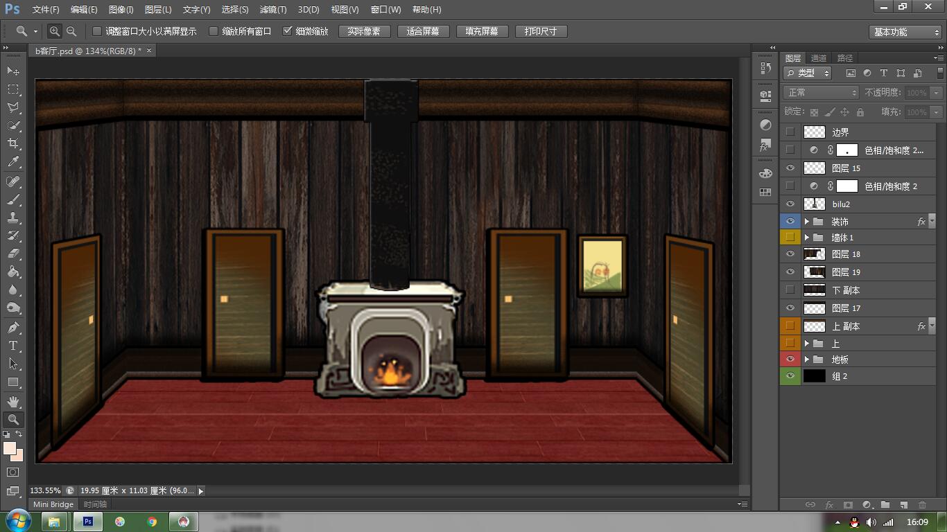Open the Windows Start menu
This screenshot has height=532, width=947.
[18, 521]
